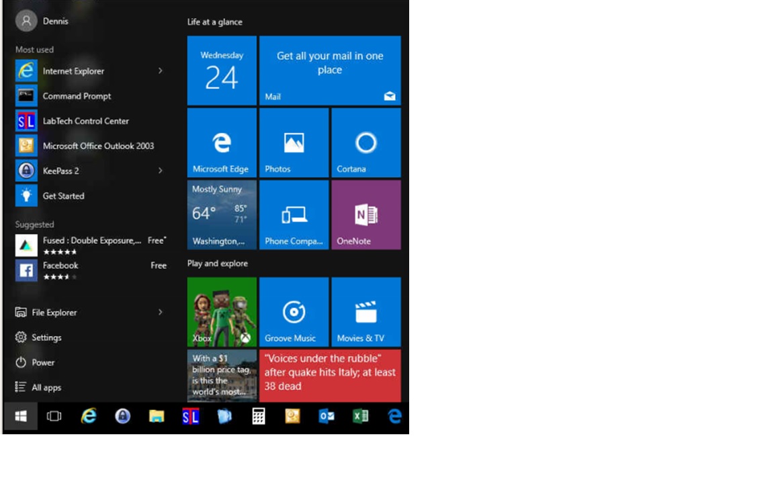Open Excel from the taskbar
The height and width of the screenshot is (484, 774).
361,417
